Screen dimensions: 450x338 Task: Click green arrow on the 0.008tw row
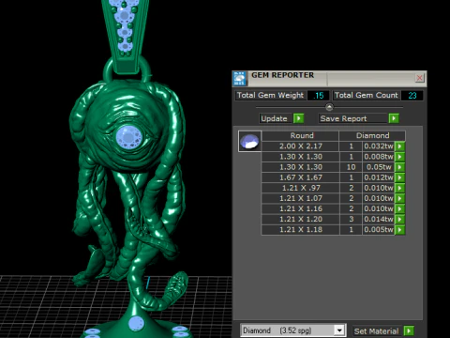400,157
